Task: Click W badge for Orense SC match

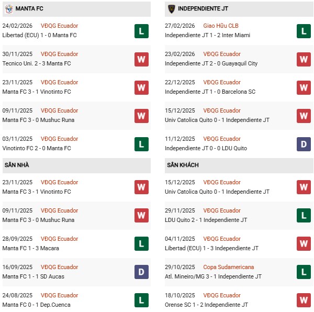Action: tap(304, 300)
